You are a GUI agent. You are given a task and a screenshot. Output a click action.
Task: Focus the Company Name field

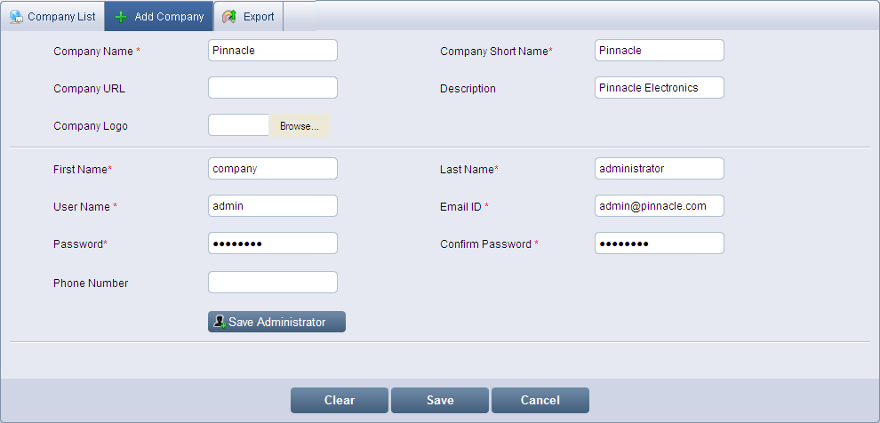273,51
